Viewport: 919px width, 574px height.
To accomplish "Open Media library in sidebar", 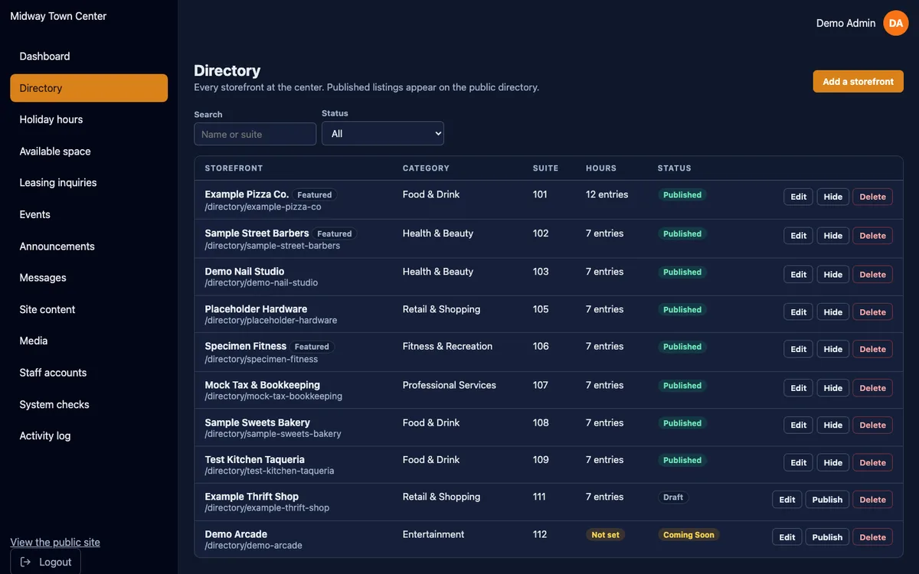I will point(89,341).
